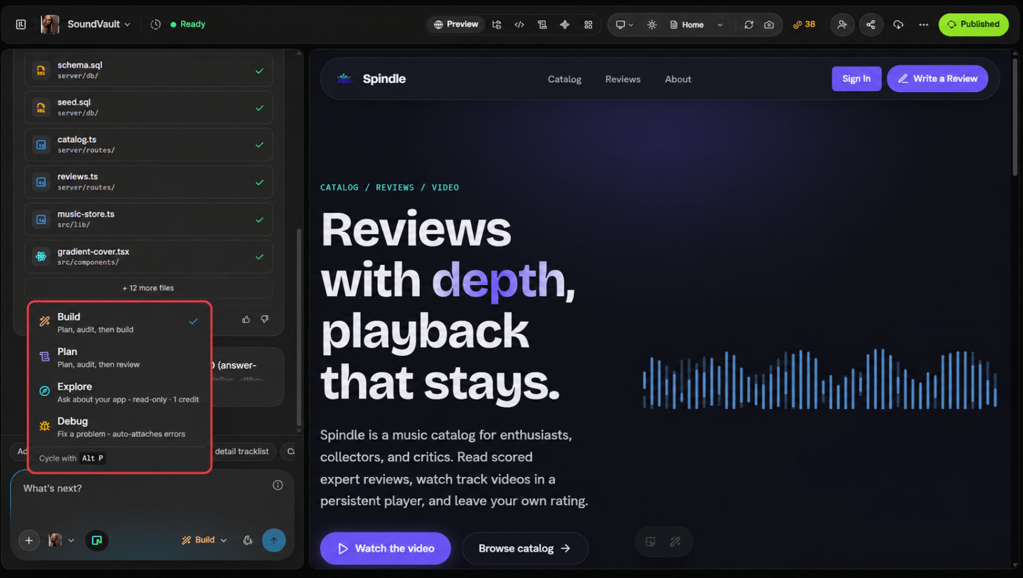Open the device viewport dropdown
The width and height of the screenshot is (1023, 578).
click(624, 25)
